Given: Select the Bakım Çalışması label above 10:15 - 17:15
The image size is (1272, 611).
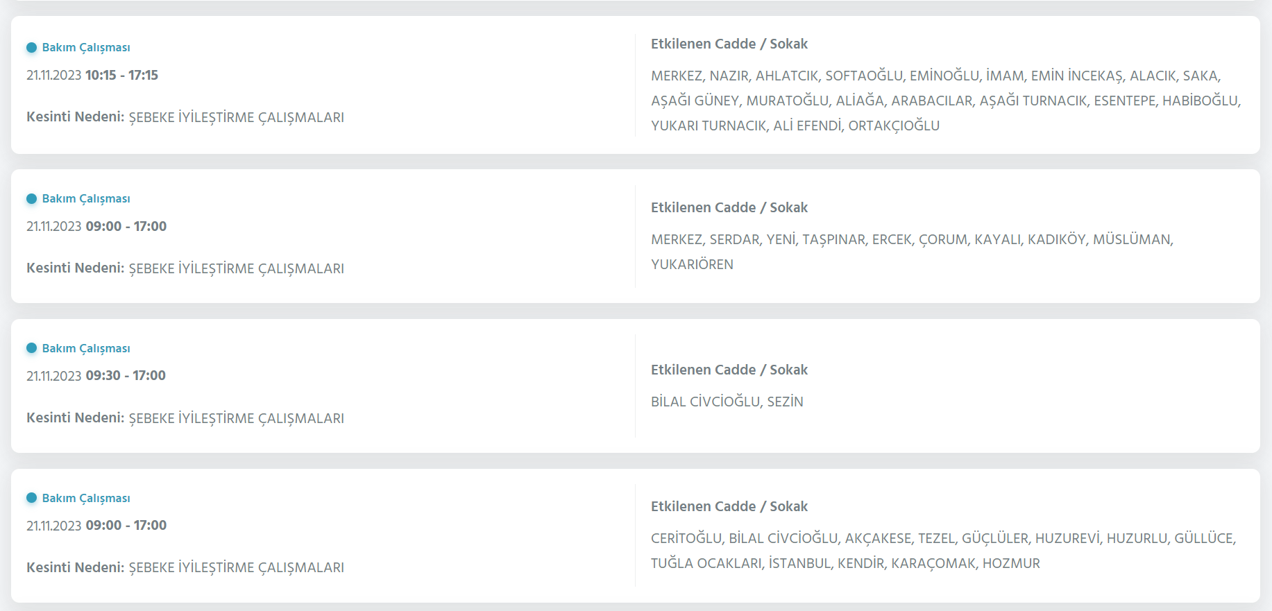Looking at the screenshot, I should (x=86, y=48).
